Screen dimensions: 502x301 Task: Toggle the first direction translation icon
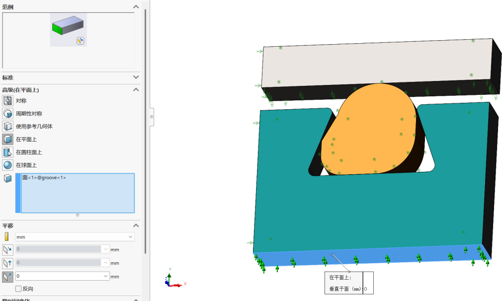pos(7,250)
